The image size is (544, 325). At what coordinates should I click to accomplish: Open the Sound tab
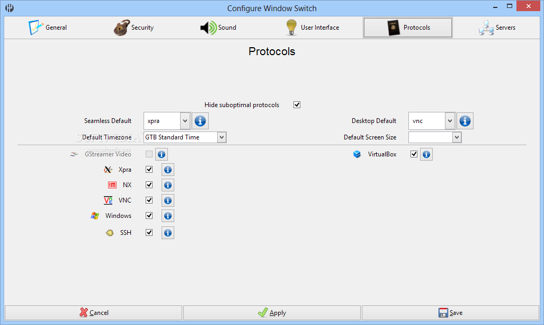tap(218, 28)
